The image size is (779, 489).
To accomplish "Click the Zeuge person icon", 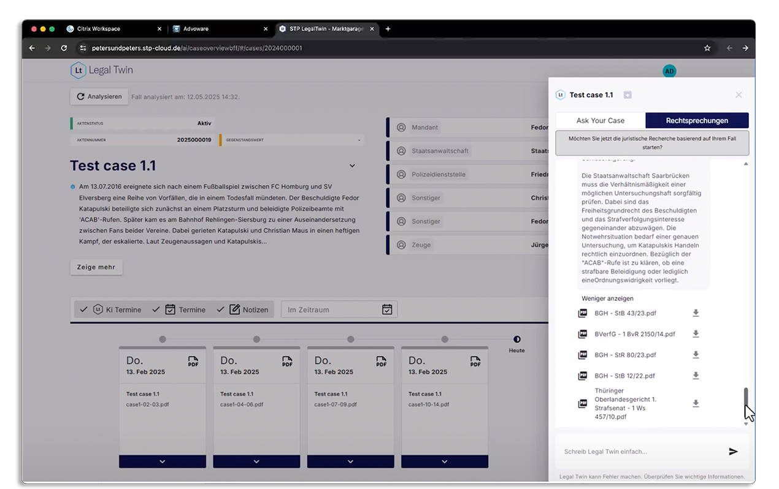I will coord(401,245).
